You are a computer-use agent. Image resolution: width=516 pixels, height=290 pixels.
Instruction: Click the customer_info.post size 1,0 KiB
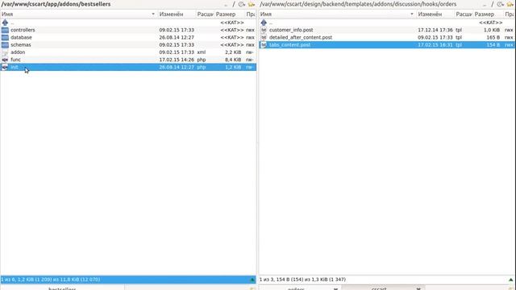tap(492, 30)
